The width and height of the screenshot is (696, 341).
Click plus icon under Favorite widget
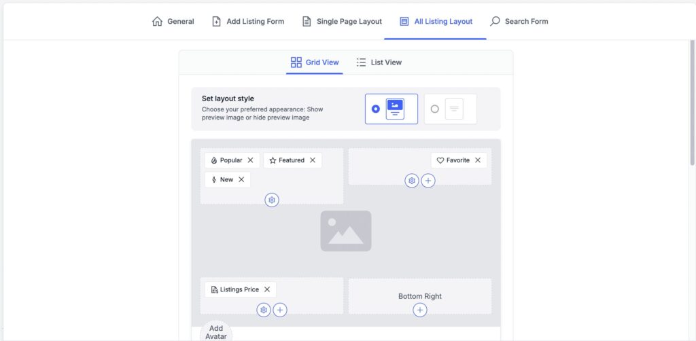pyautogui.click(x=428, y=181)
